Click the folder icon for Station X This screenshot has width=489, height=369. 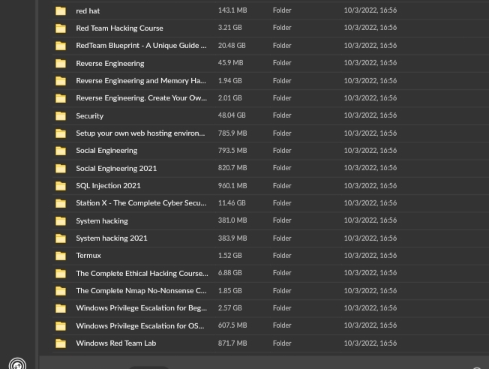61,203
